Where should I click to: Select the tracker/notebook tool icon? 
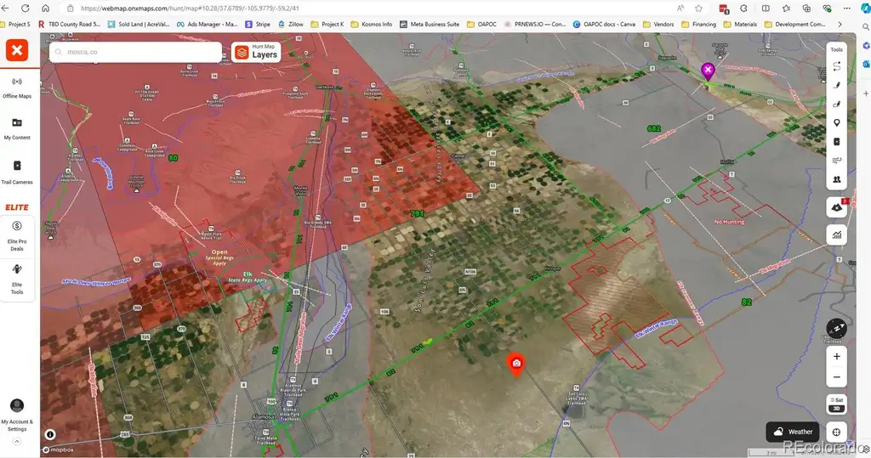[837, 142]
